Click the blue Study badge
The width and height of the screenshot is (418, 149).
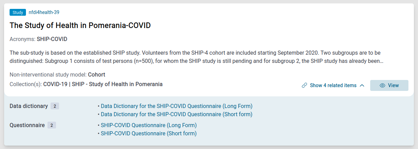pos(18,13)
